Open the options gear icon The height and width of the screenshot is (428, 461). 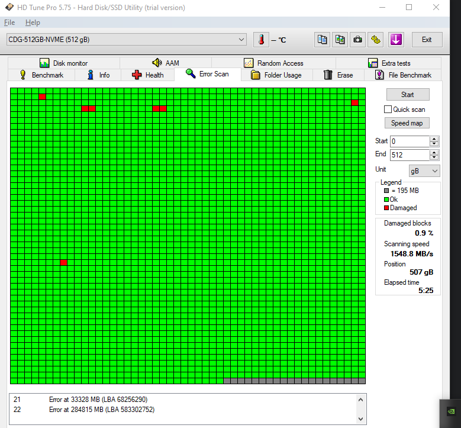click(375, 40)
